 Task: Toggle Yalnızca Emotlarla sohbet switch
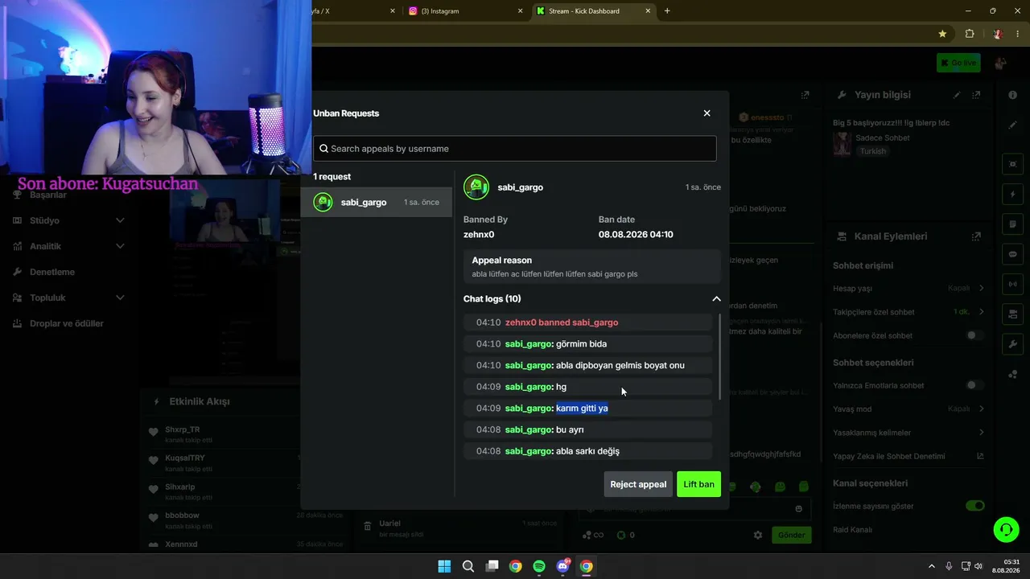[974, 385]
